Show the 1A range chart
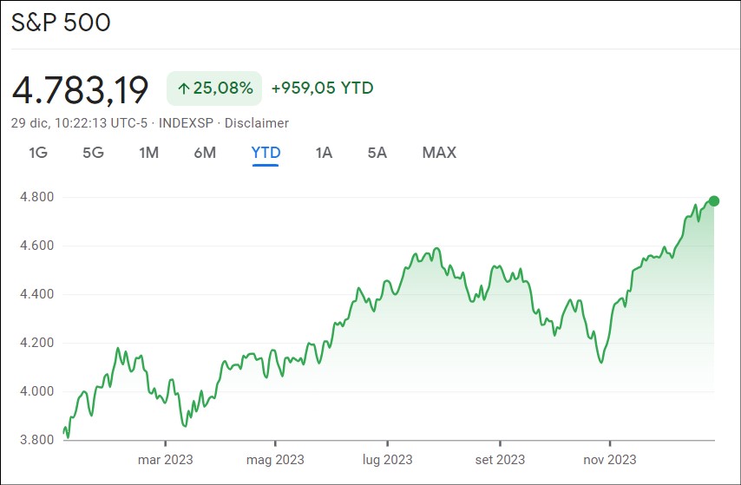The height and width of the screenshot is (485, 741). [325, 153]
